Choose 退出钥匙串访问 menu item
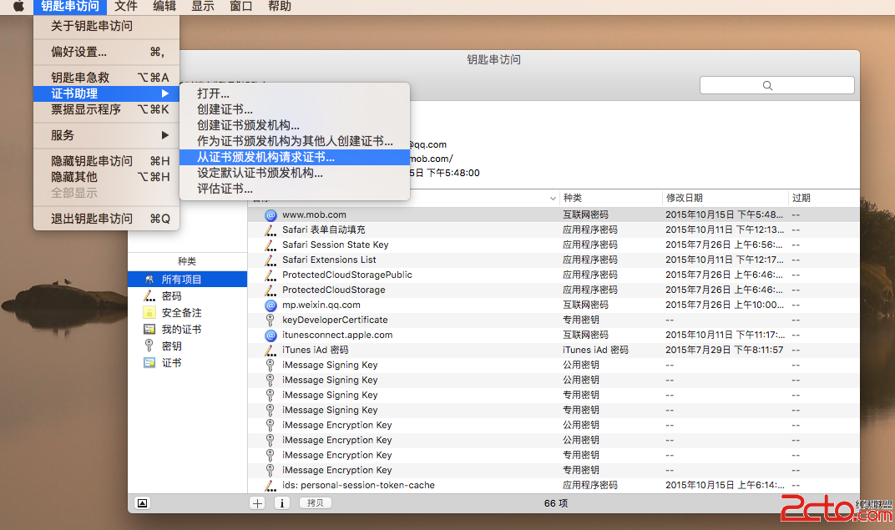 [92, 219]
